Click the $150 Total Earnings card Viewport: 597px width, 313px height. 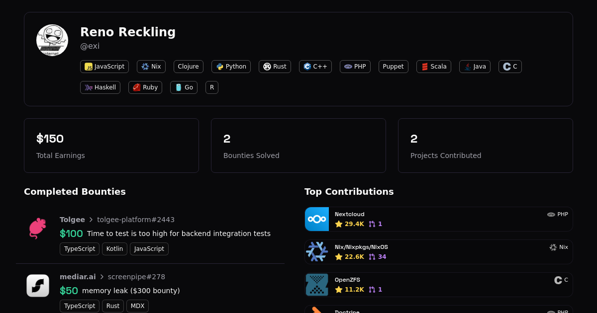click(111, 146)
